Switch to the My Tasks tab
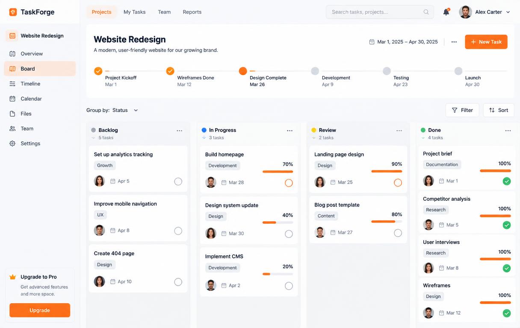 coord(135,12)
